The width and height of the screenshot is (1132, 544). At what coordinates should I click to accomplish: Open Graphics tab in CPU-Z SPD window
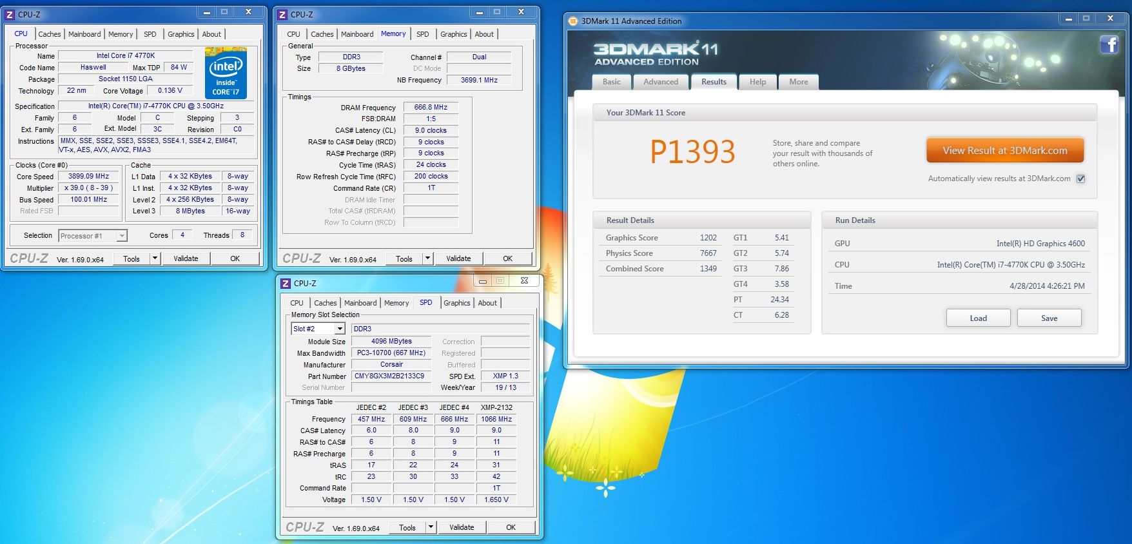(x=456, y=303)
